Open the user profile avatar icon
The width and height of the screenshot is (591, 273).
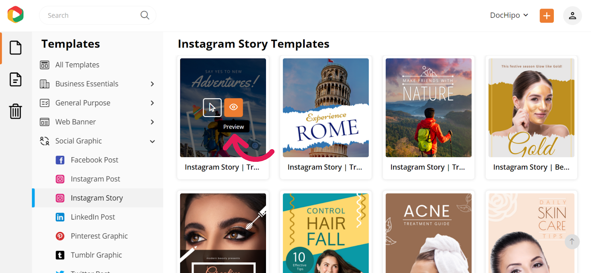tap(572, 15)
